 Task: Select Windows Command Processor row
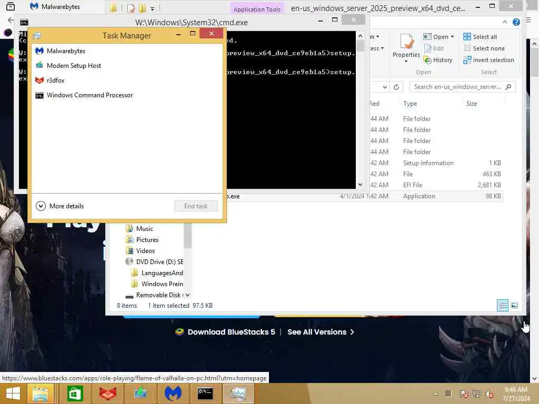click(x=127, y=95)
